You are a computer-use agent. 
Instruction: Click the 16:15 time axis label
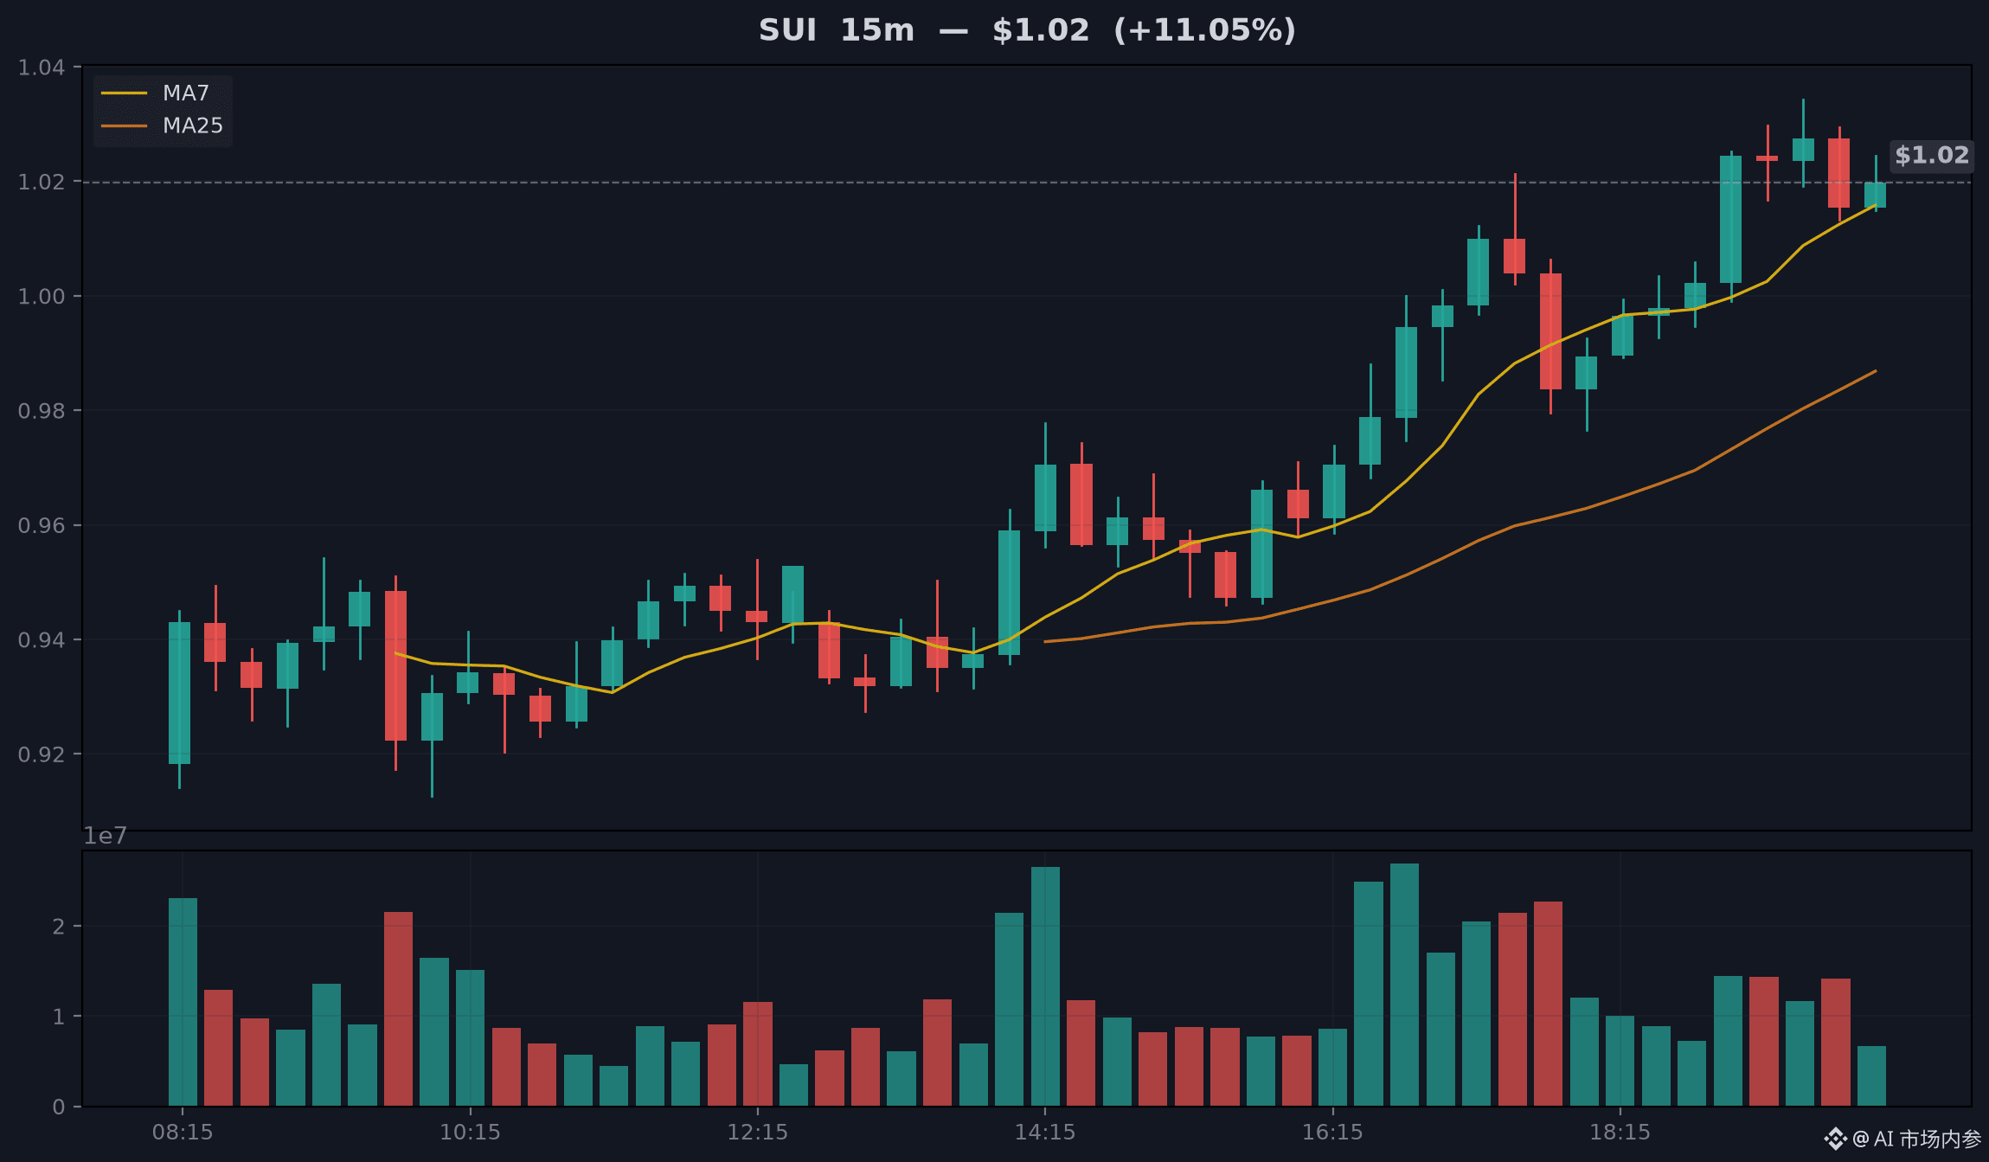(1332, 1132)
